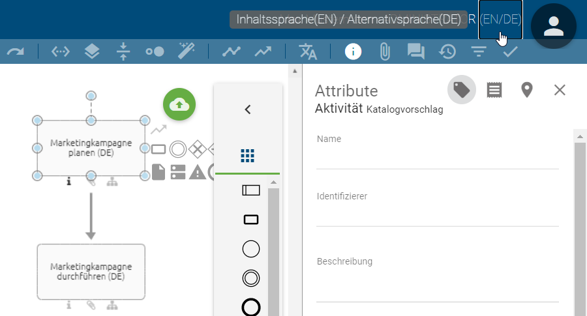The width and height of the screenshot is (587, 316).
Task: Select the task rectangle in the palette
Action: click(251, 220)
